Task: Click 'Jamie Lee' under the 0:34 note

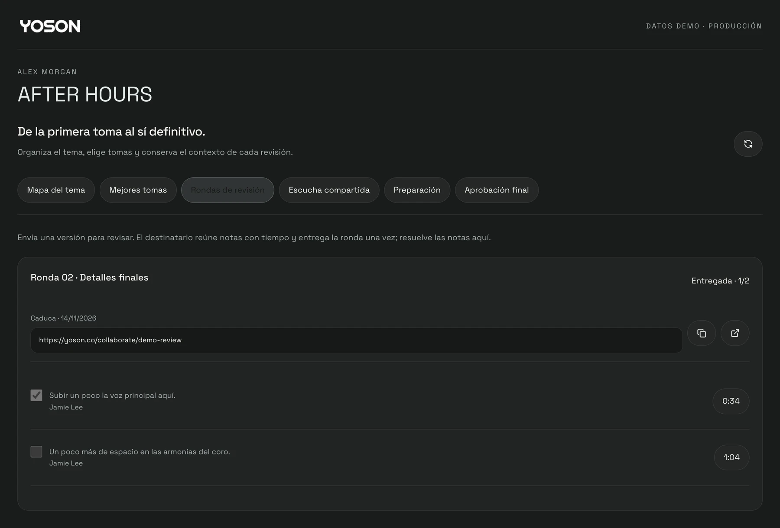Action: tap(66, 407)
